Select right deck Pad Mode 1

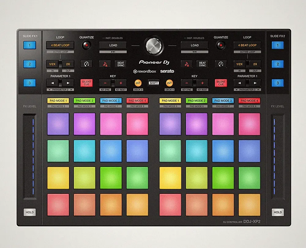pos(170,100)
